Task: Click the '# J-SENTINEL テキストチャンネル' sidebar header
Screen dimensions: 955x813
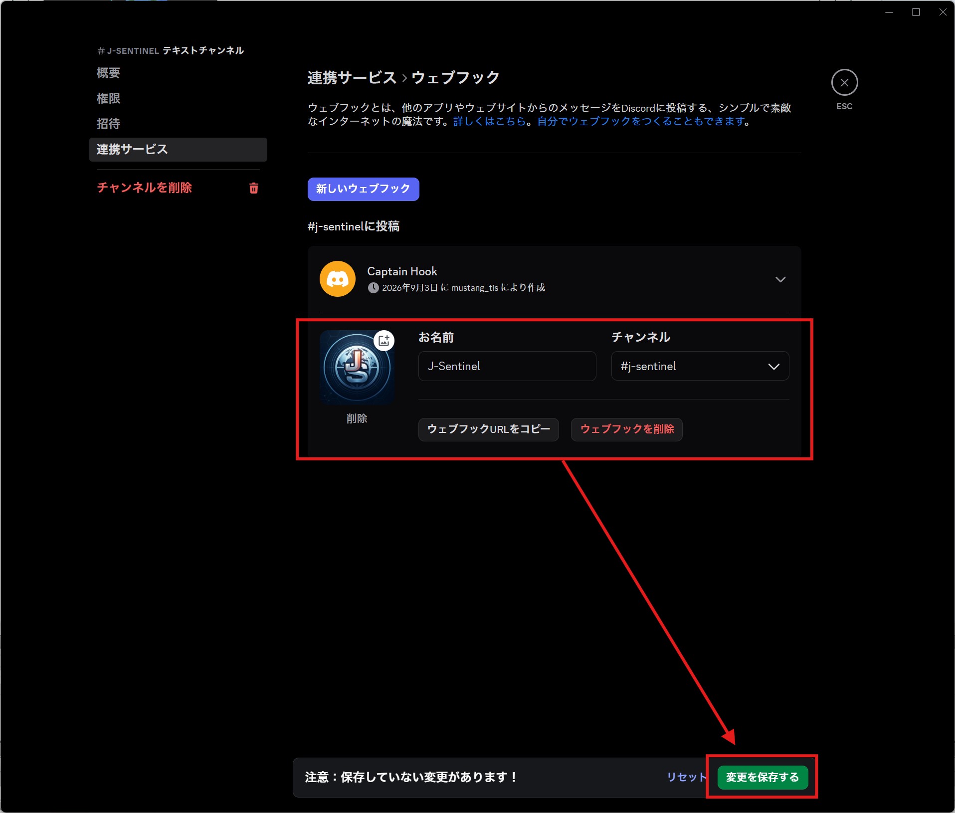Action: pos(171,50)
